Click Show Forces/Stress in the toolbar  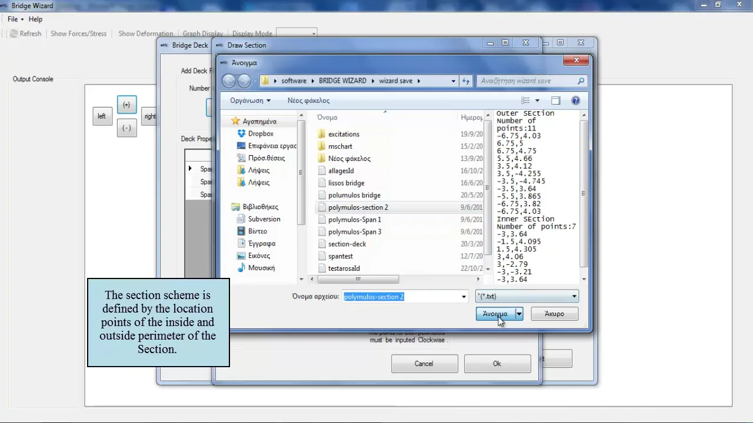(x=79, y=34)
